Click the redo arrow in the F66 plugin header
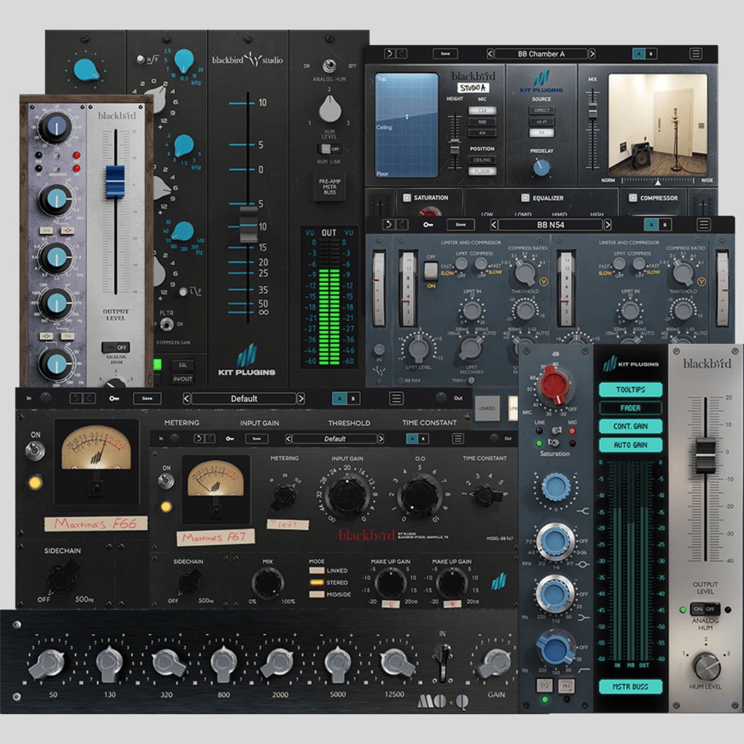Viewport: 744px width, 744px height. (x=89, y=399)
